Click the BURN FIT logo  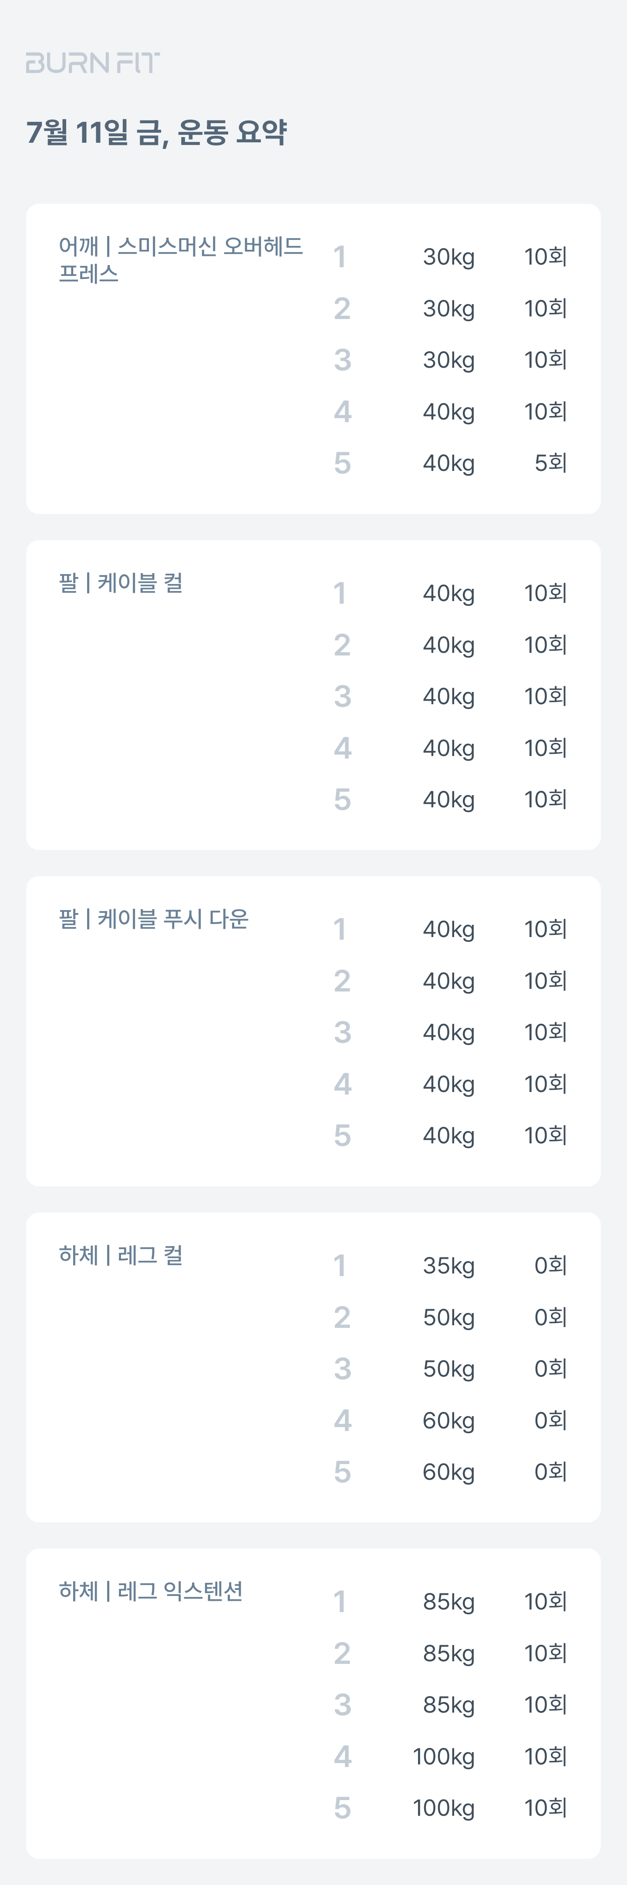pos(93,63)
